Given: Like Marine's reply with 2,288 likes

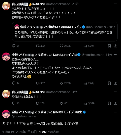Looking at the screenshot, I should [x=65, y=83].
